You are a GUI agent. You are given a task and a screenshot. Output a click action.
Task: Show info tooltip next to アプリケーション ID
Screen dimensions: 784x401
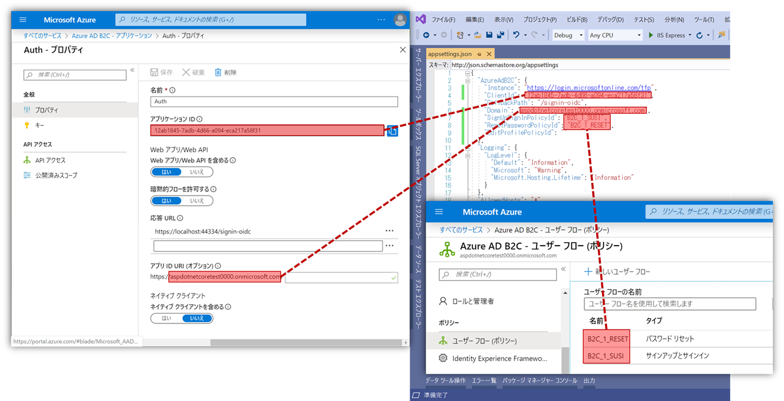pyautogui.click(x=200, y=119)
